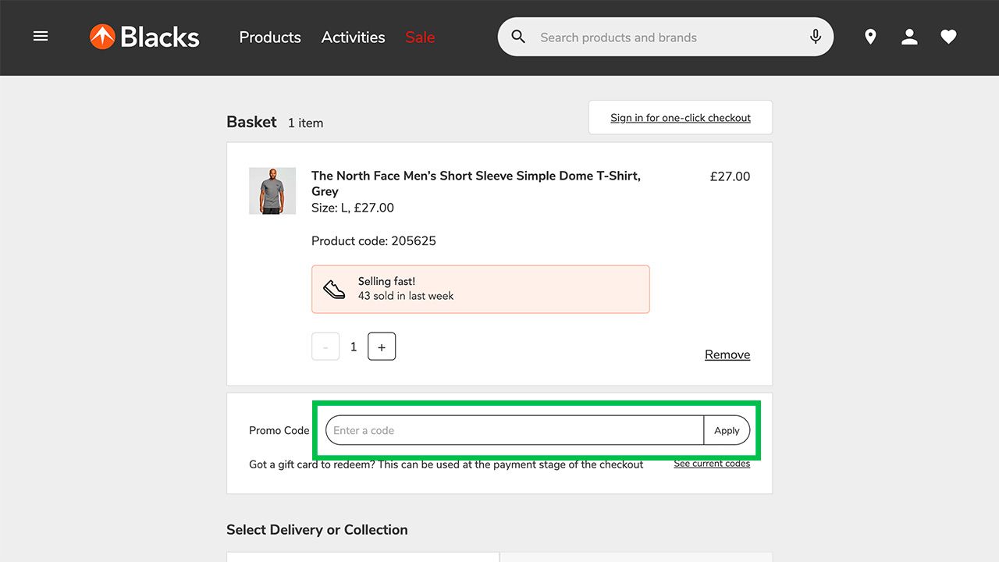Open the Products menu
Image resolution: width=999 pixels, height=562 pixels.
pyautogui.click(x=270, y=37)
